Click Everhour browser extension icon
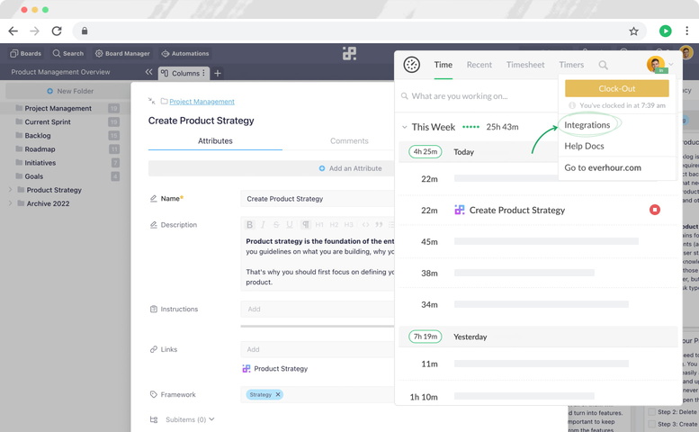The width and height of the screenshot is (699, 432). pos(666,31)
